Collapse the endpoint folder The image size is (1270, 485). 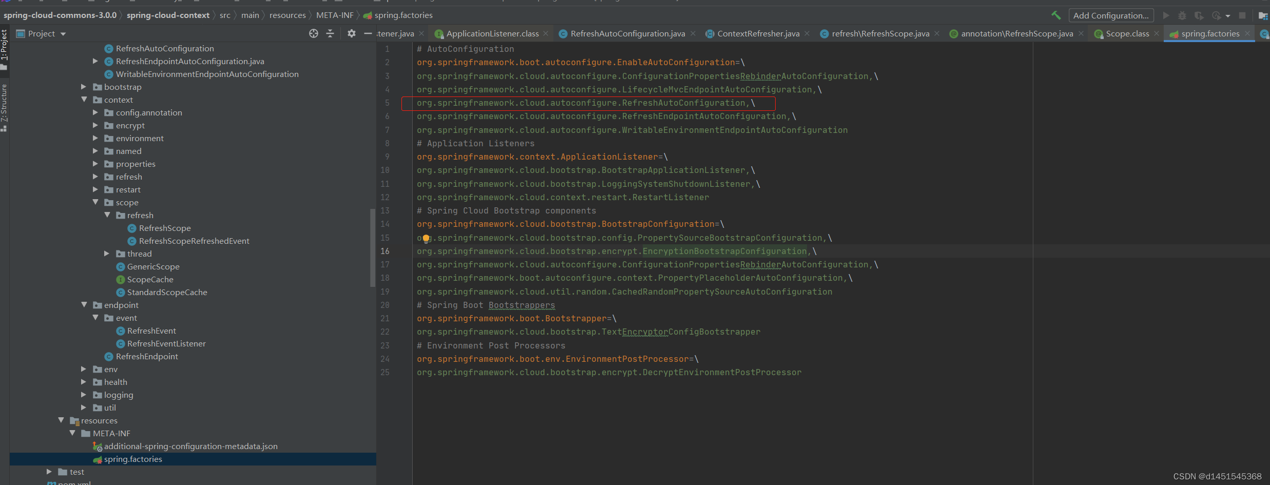84,305
